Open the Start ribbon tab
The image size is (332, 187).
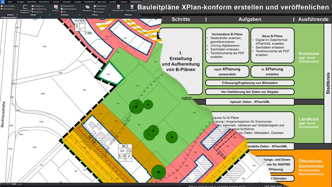tap(10, 2)
